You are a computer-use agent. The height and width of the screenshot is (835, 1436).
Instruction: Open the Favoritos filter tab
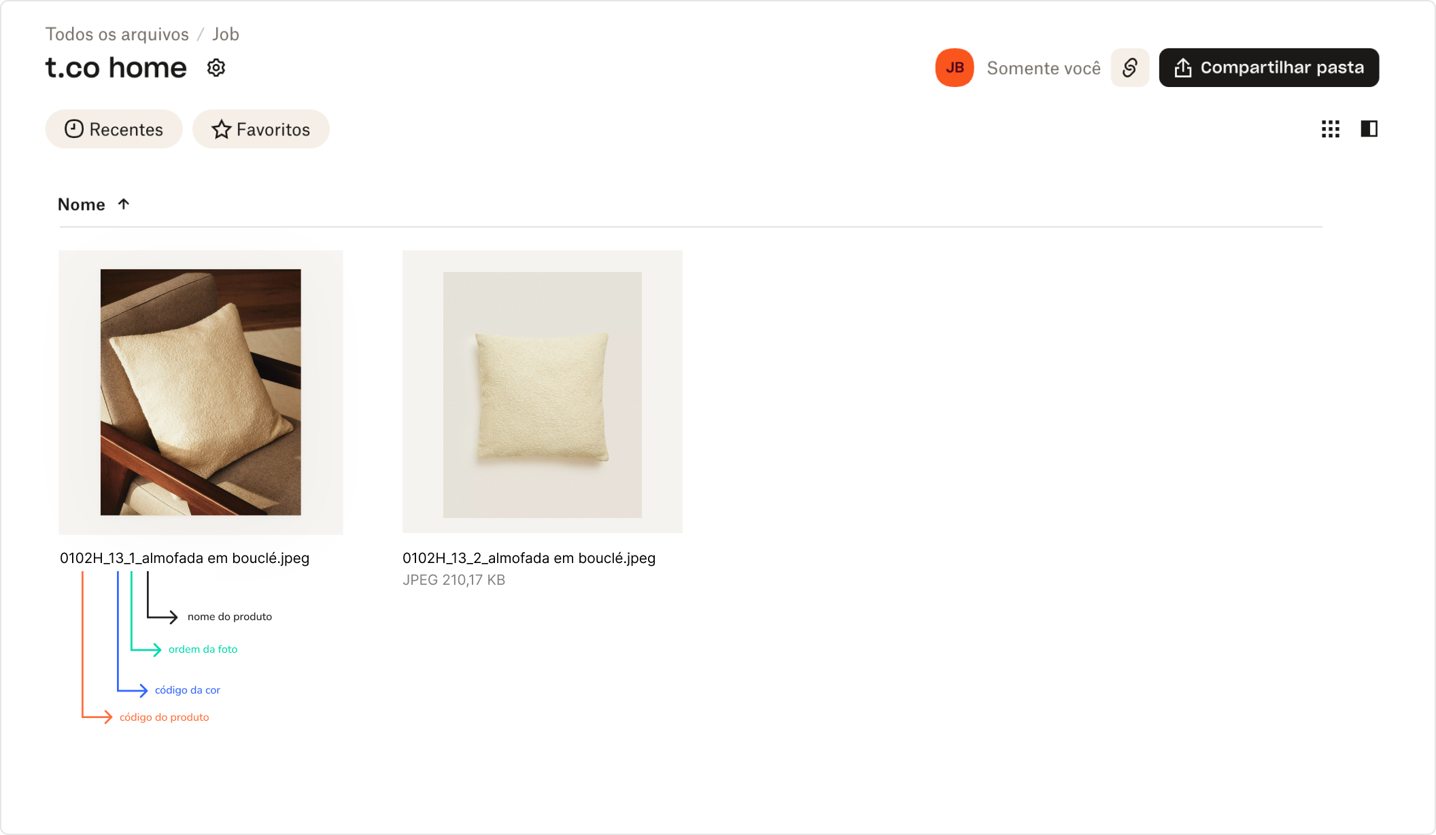click(261, 129)
